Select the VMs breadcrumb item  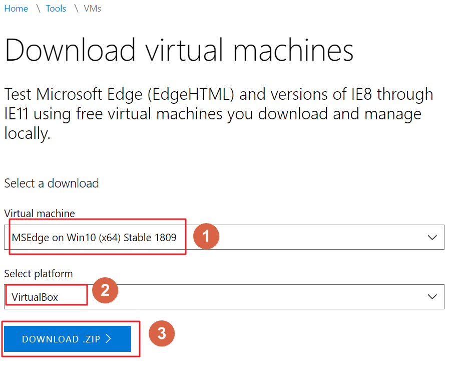[x=93, y=9]
